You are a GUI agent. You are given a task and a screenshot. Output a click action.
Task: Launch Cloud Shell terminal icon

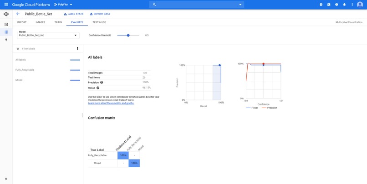click(x=329, y=5)
